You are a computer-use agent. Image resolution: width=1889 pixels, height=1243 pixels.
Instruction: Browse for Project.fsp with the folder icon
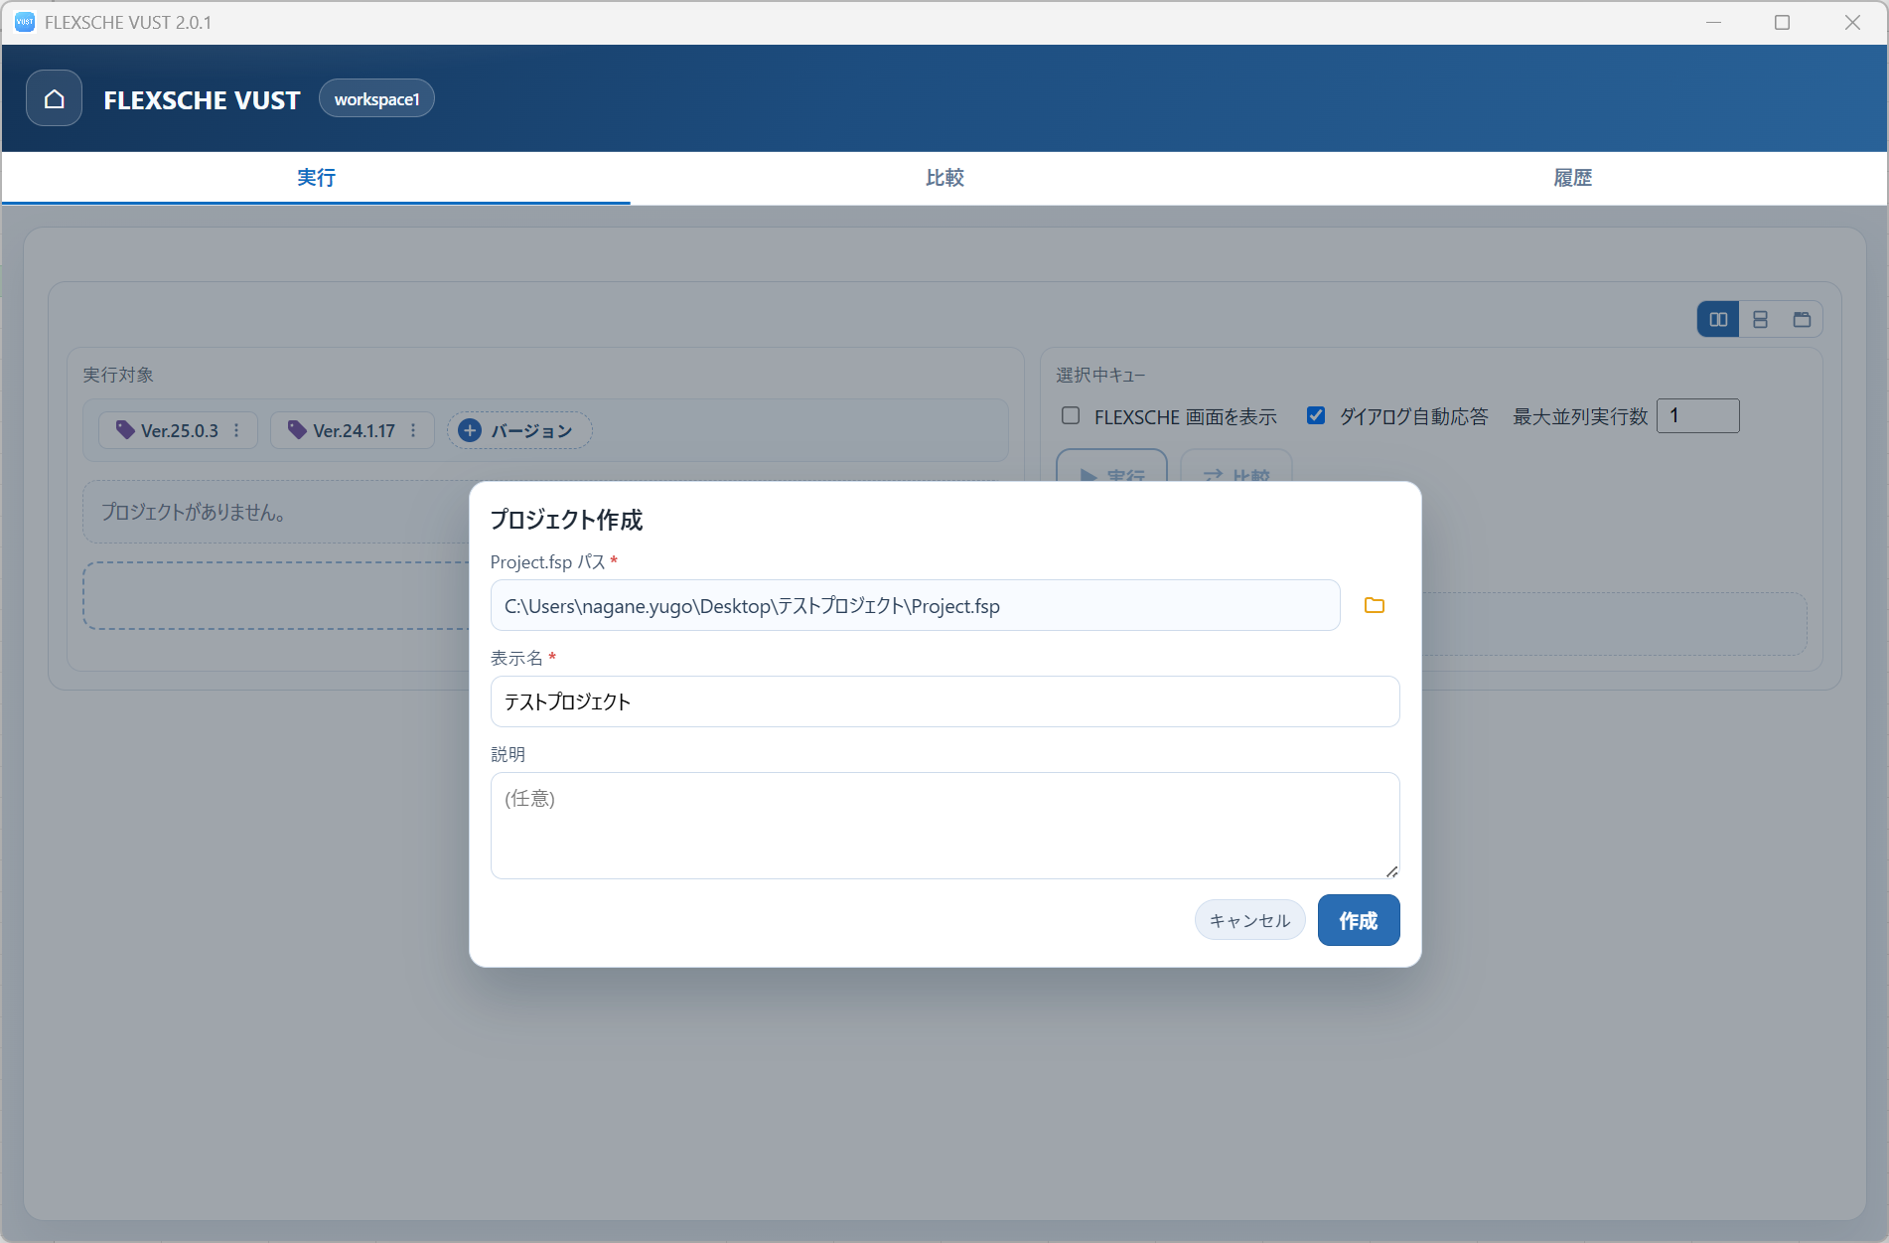1375,605
